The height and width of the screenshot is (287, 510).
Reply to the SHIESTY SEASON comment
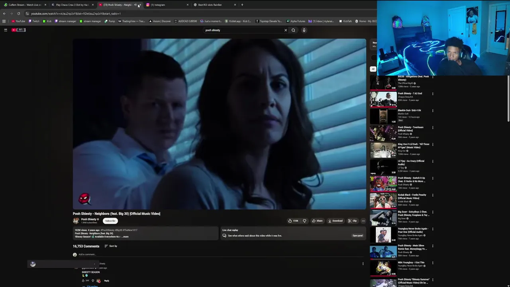(106, 281)
